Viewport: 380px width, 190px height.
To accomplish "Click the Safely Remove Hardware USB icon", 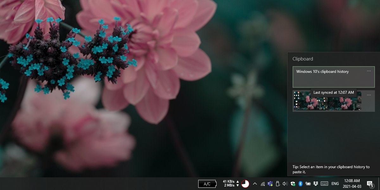I will point(277,184).
